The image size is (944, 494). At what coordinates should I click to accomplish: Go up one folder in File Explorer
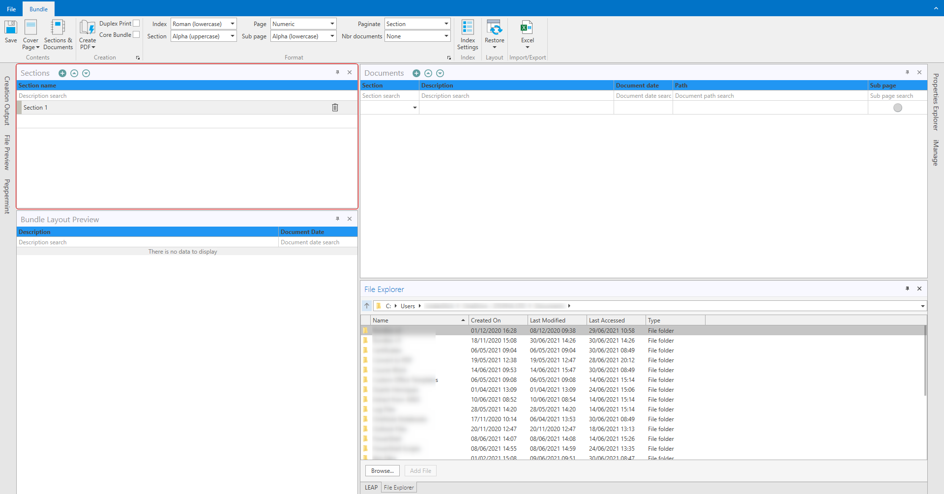click(367, 306)
